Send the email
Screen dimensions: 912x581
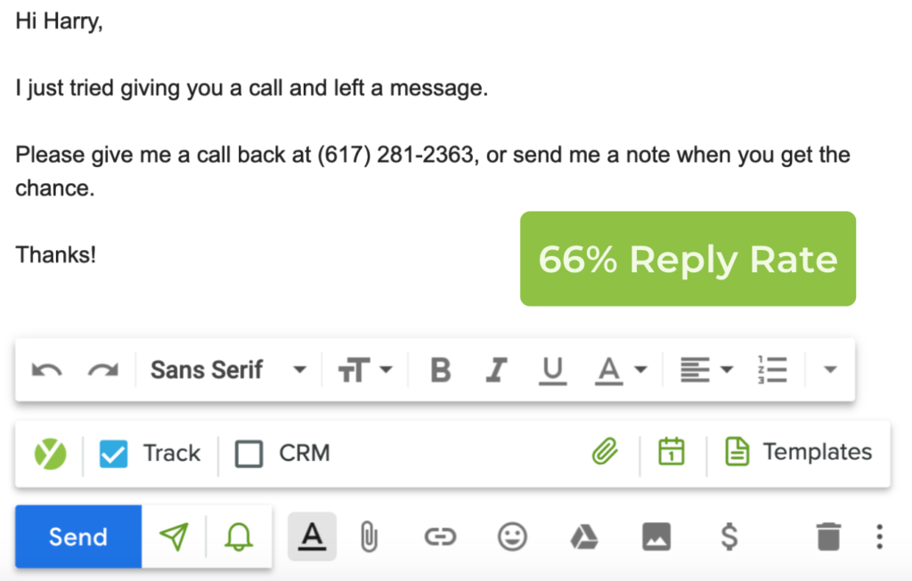[x=77, y=537]
